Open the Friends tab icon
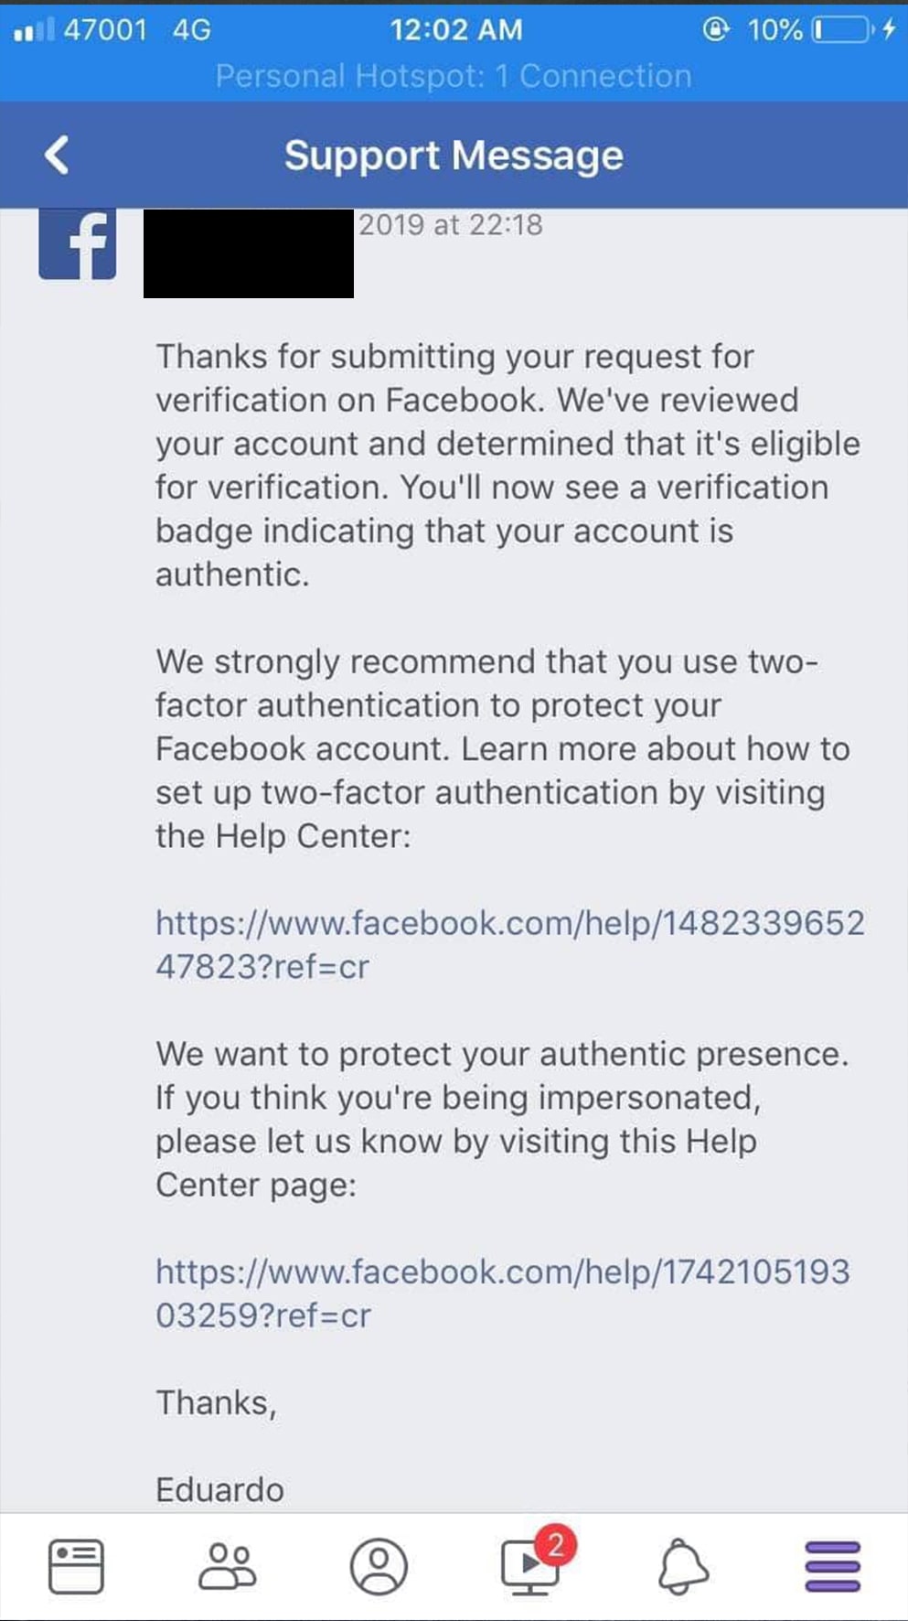Viewport: 908px width, 1621px height. (227, 1565)
